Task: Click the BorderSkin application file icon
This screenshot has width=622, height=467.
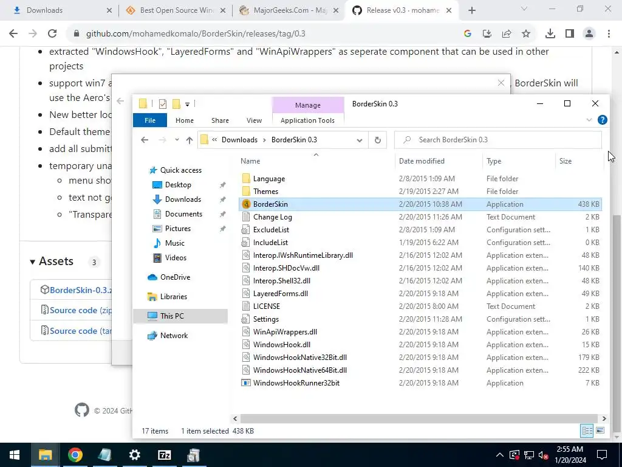Action: pos(246,204)
